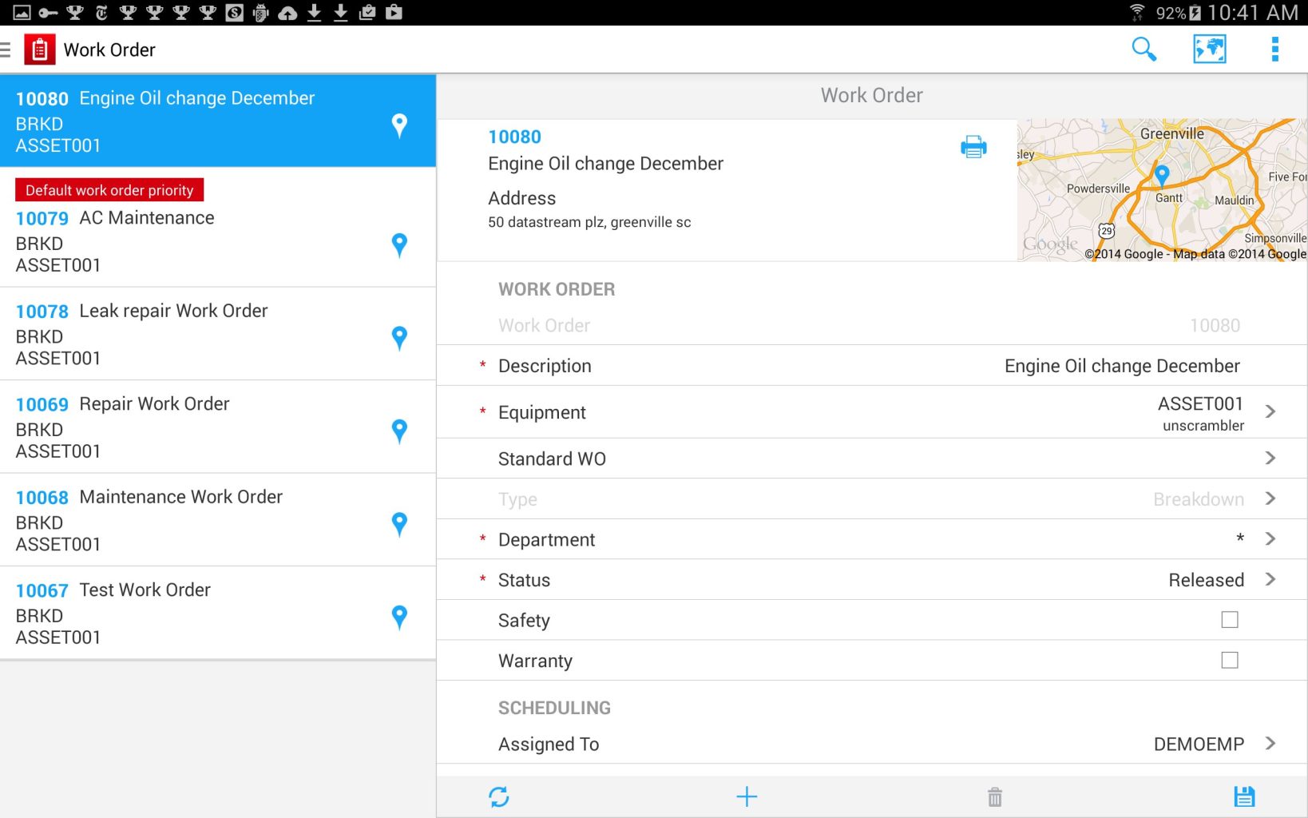Tap the cloud upload notification icon
The height and width of the screenshot is (818, 1308).
tap(287, 13)
